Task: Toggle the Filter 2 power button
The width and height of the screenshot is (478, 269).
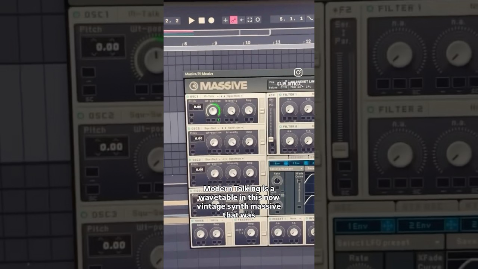Action: (x=280, y=127)
